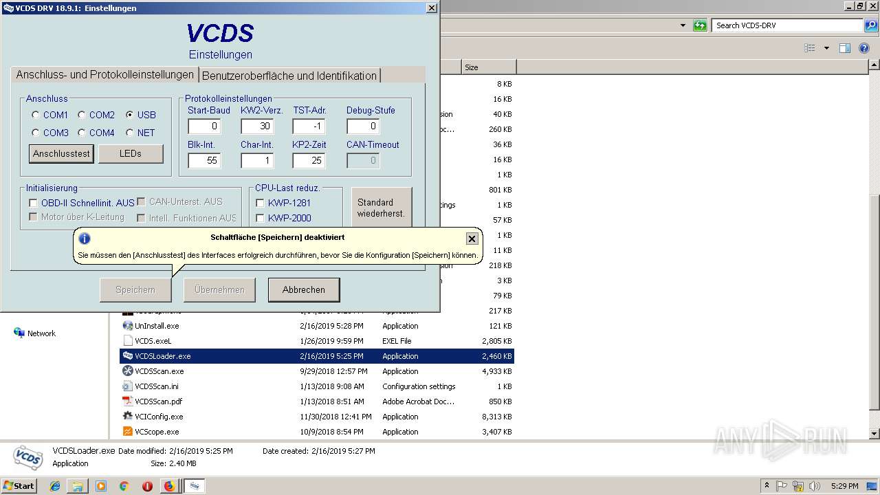Image resolution: width=880 pixels, height=495 pixels.
Task: Open the Anschluss- und Protokolleinstellungen tab
Action: [x=104, y=74]
